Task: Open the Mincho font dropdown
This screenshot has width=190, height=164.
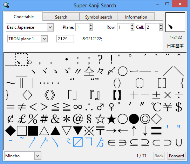Action: coord(38,156)
